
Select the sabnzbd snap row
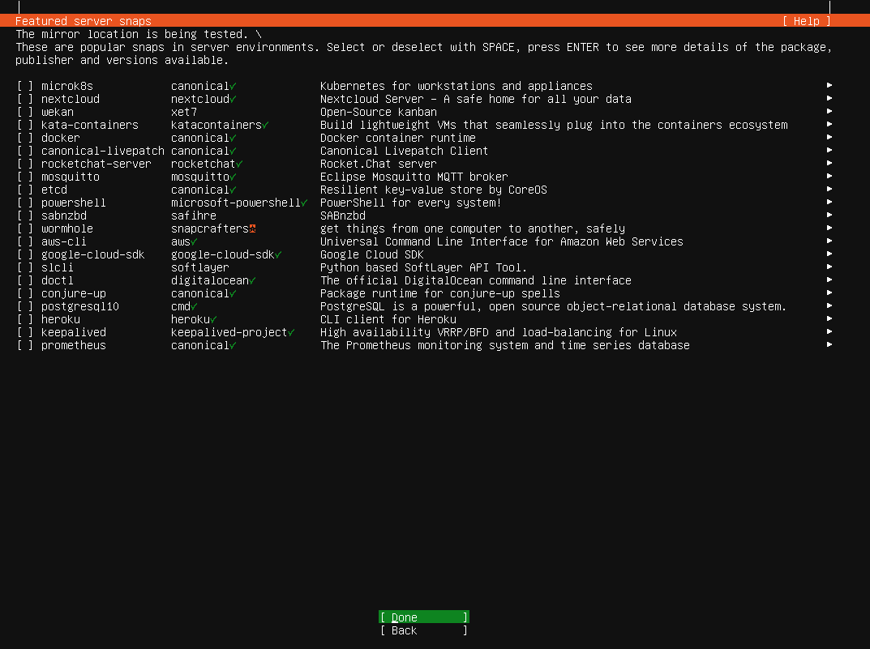click(64, 216)
